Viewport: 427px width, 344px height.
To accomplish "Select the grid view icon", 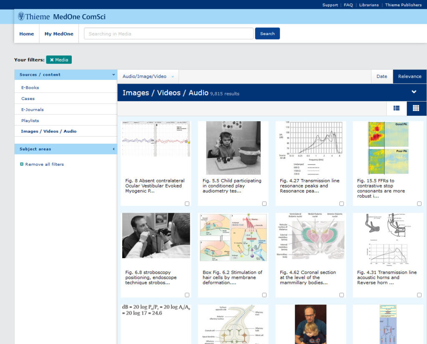I will pyautogui.click(x=416, y=108).
